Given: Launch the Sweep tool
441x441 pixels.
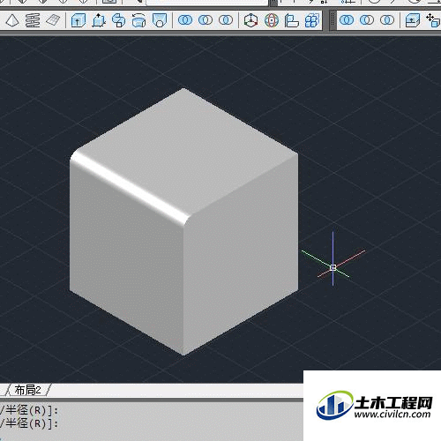Looking at the screenshot, I should point(119,20).
